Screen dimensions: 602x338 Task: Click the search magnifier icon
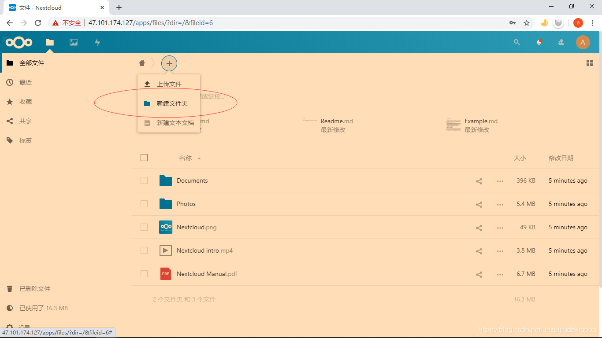517,42
